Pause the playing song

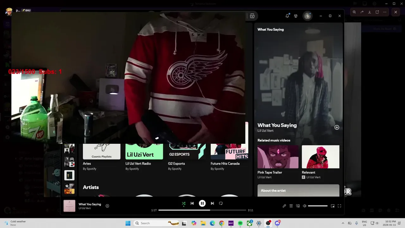coord(202,203)
